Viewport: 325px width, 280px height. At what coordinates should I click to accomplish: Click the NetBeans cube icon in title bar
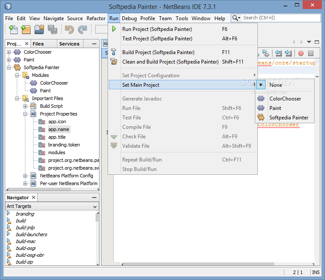8,6
